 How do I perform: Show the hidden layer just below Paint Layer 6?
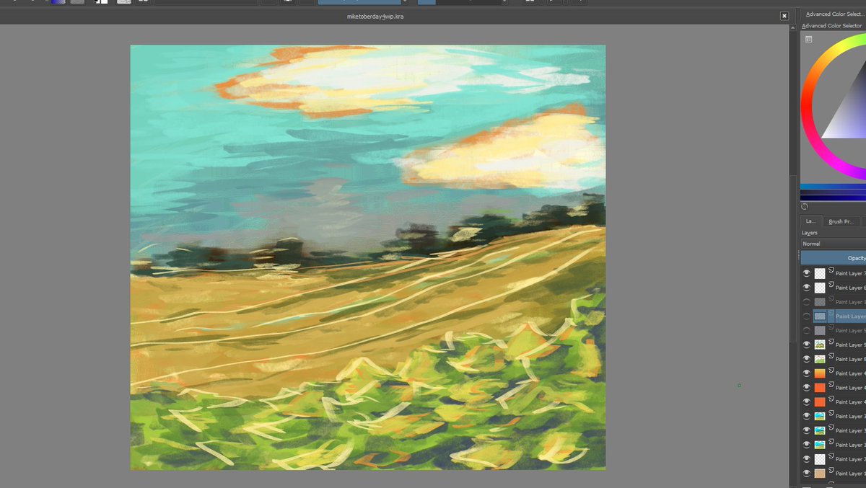pyautogui.click(x=807, y=302)
